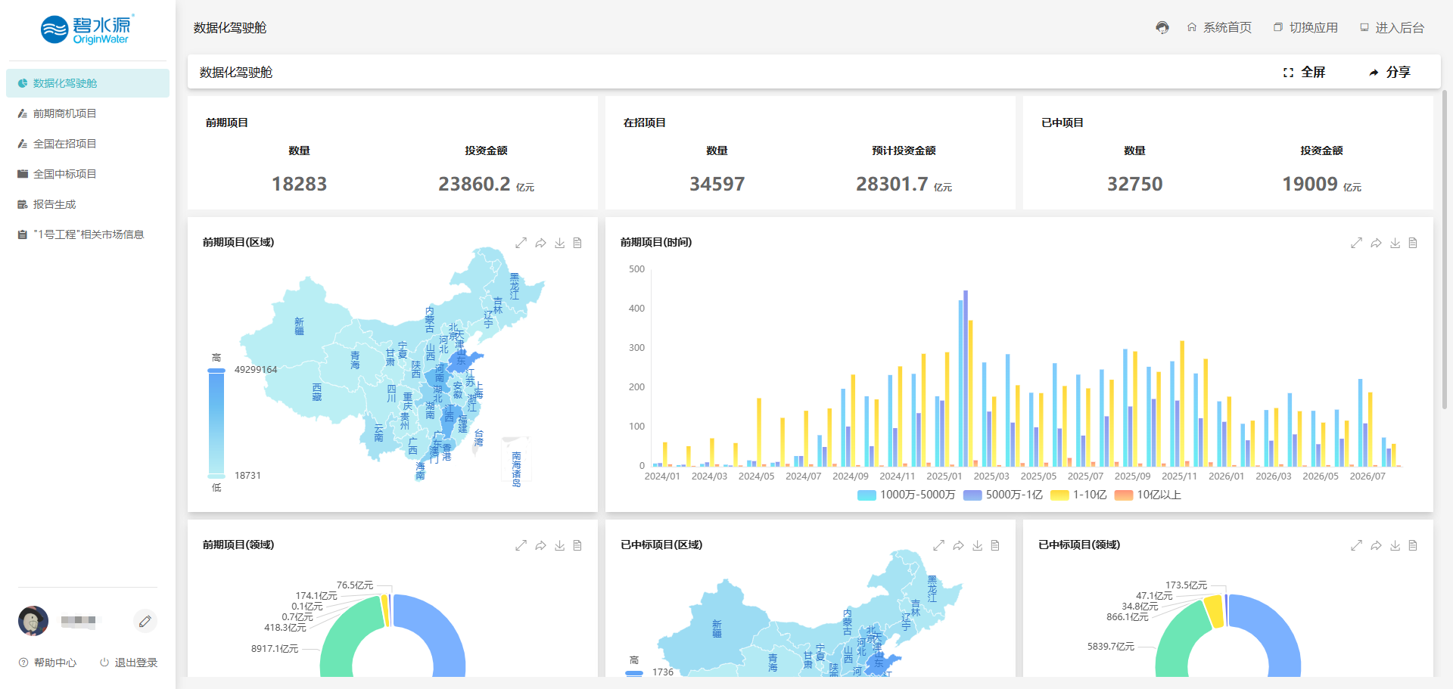This screenshot has height=689, width=1453.
Task: Open the 帮助中心 help link
Action: point(48,663)
